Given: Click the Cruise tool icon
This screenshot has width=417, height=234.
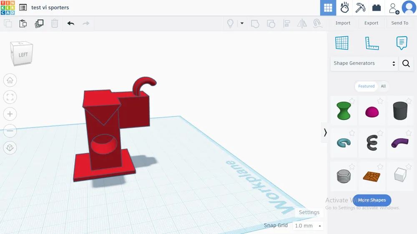Looking at the screenshot, I should (317, 23).
